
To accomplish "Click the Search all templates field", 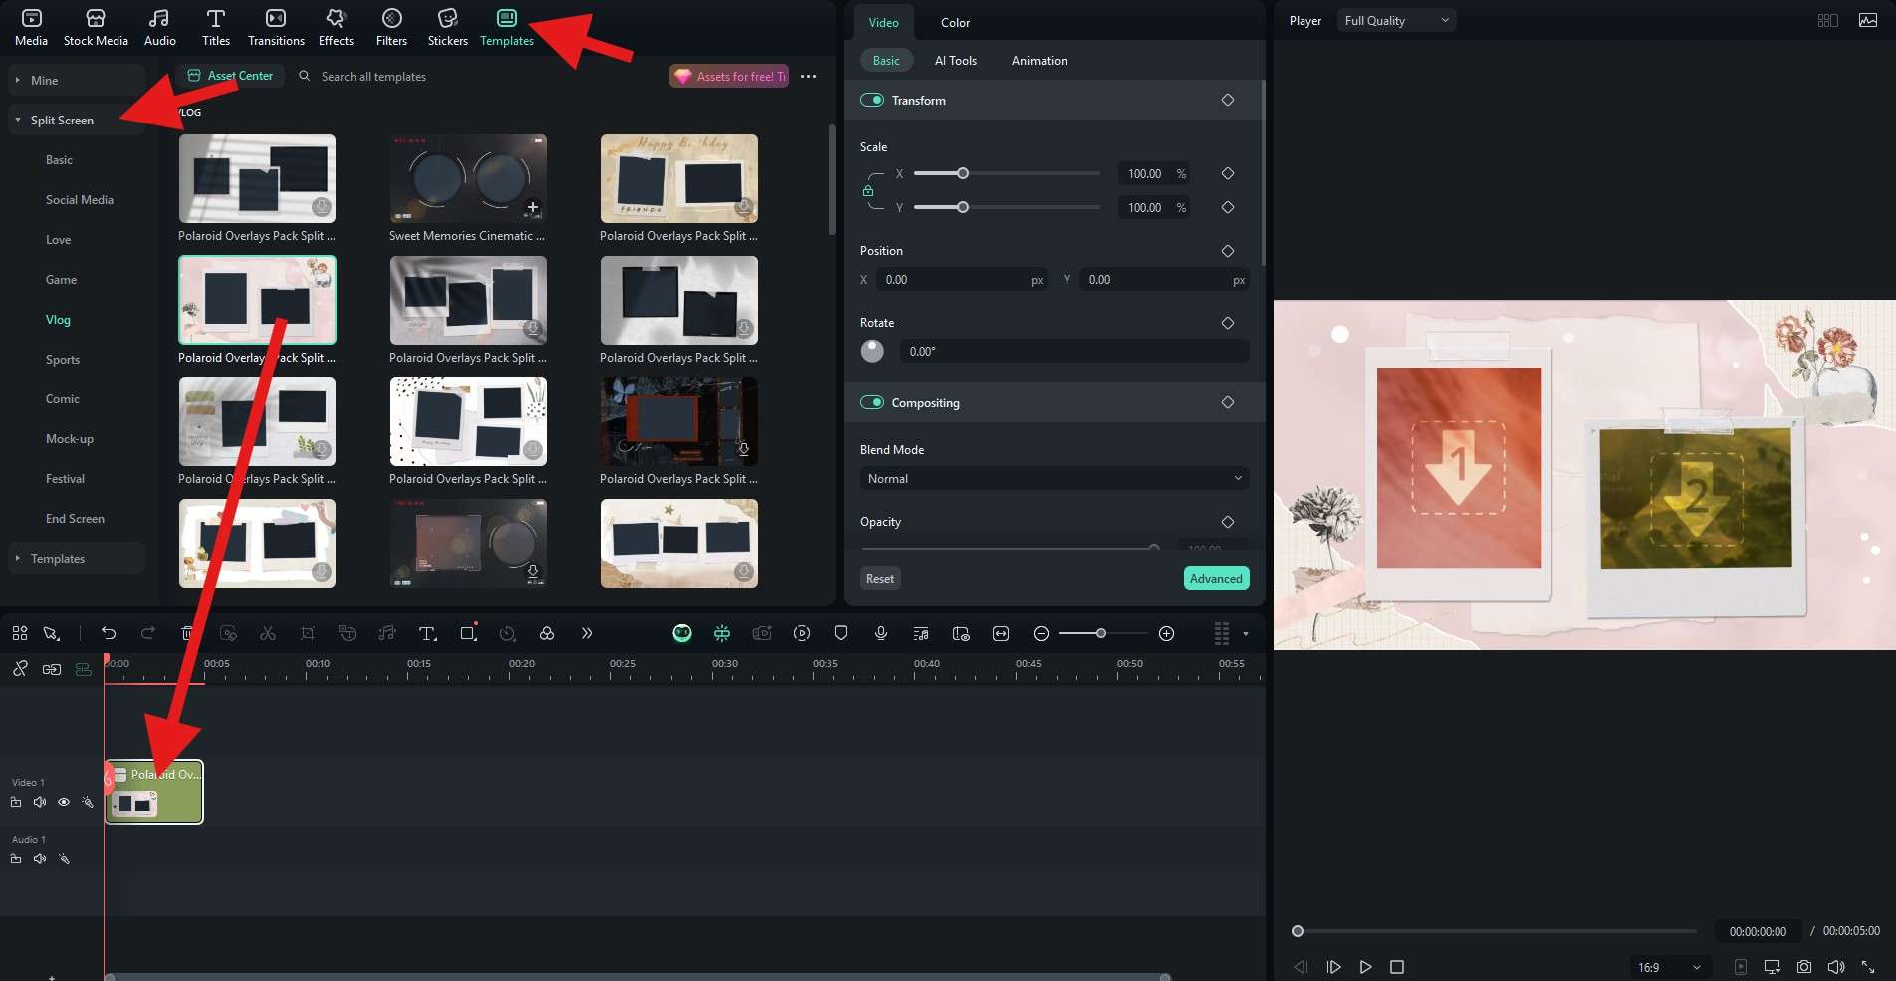I will 373,76.
